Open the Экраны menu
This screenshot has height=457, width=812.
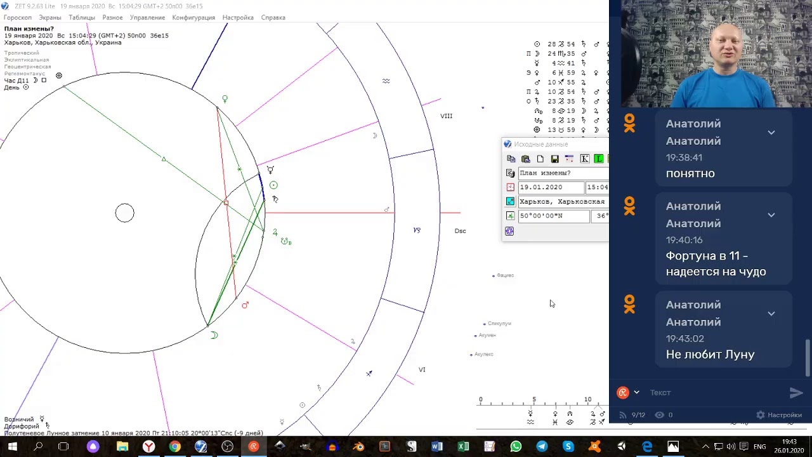(x=49, y=18)
